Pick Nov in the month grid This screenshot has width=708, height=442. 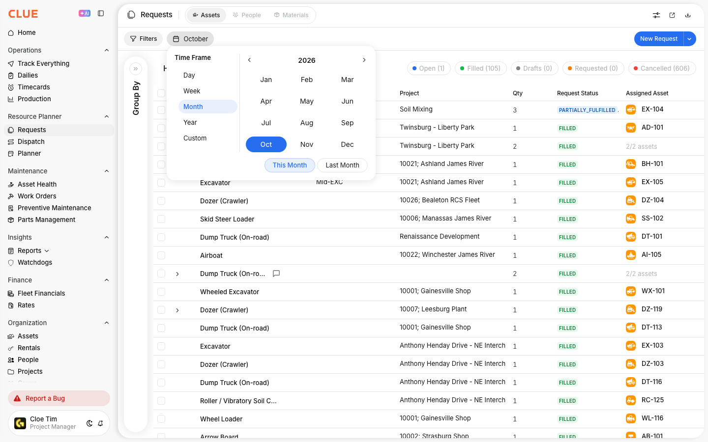[x=307, y=144]
